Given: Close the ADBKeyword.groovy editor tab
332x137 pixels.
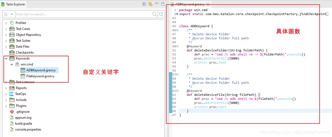Looking at the screenshot, I should (208, 4).
